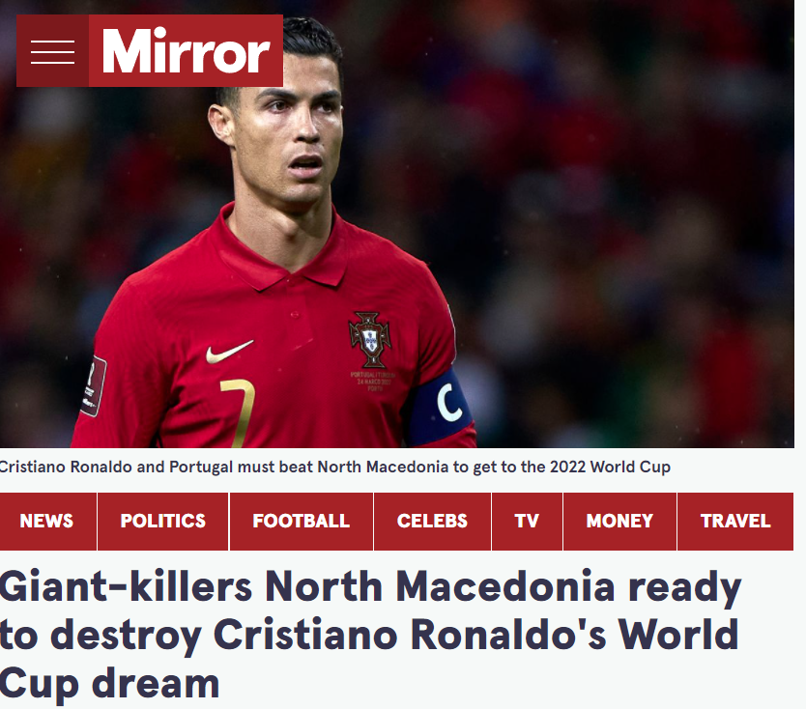Switch to the TV section
The image size is (806, 709).
(527, 521)
